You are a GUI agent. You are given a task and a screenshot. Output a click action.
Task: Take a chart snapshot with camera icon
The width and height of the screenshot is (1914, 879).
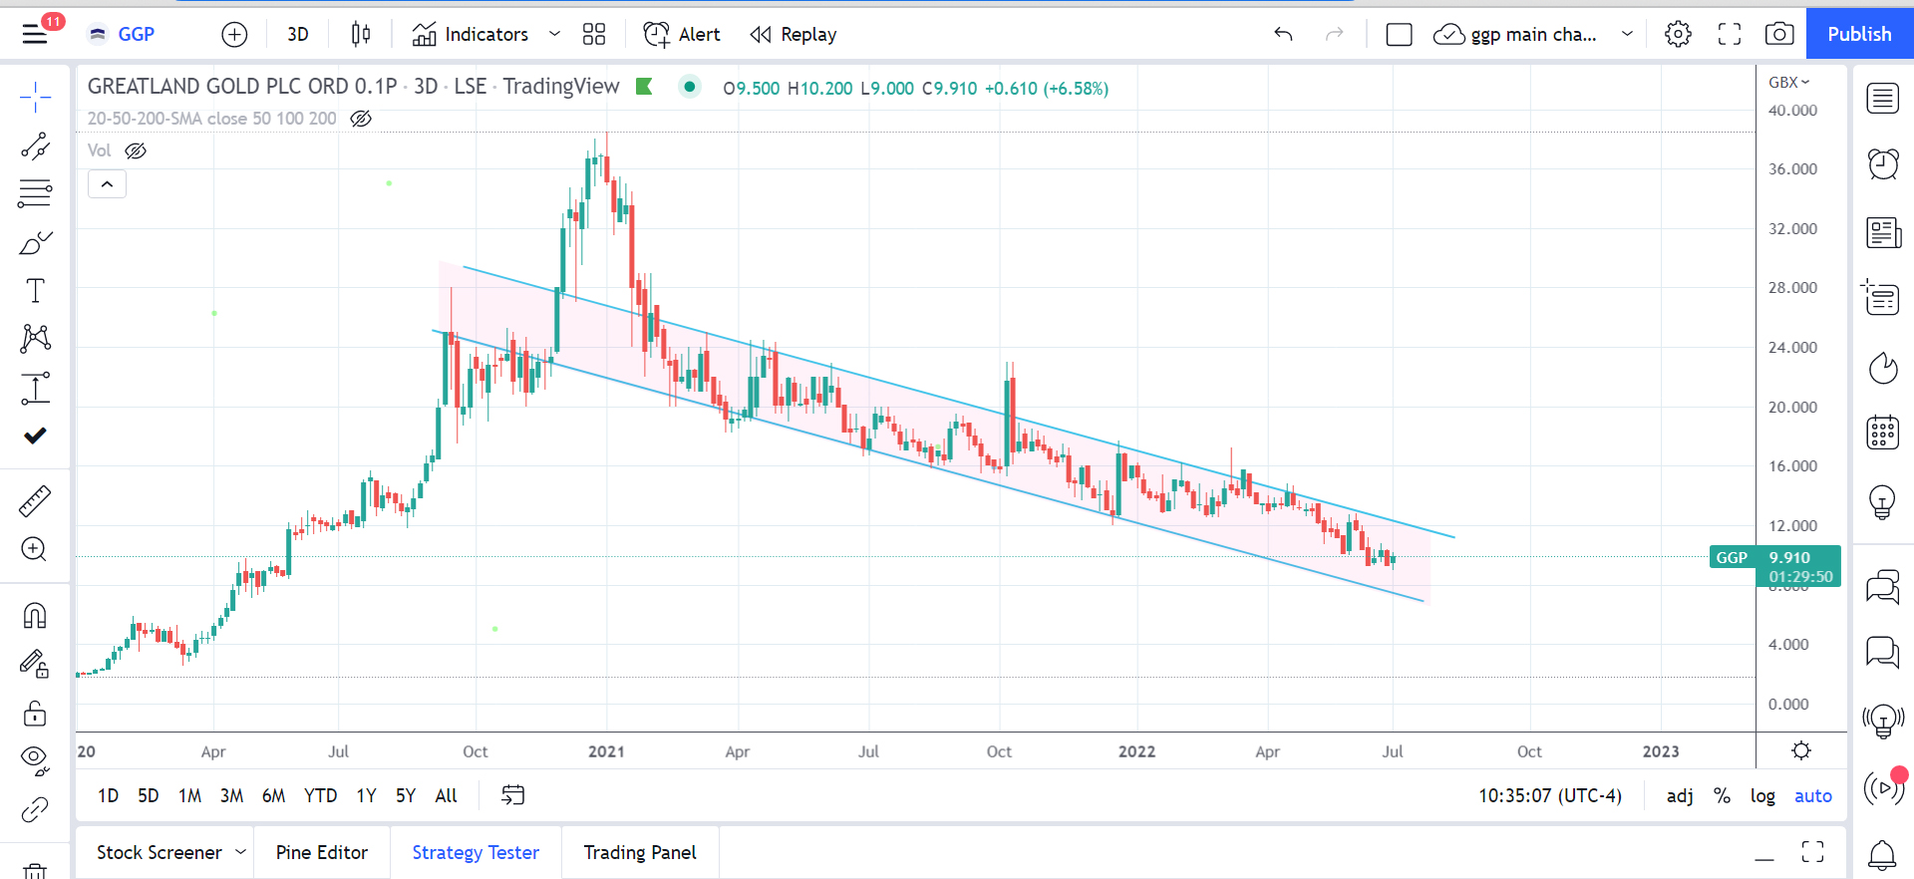point(1779,34)
